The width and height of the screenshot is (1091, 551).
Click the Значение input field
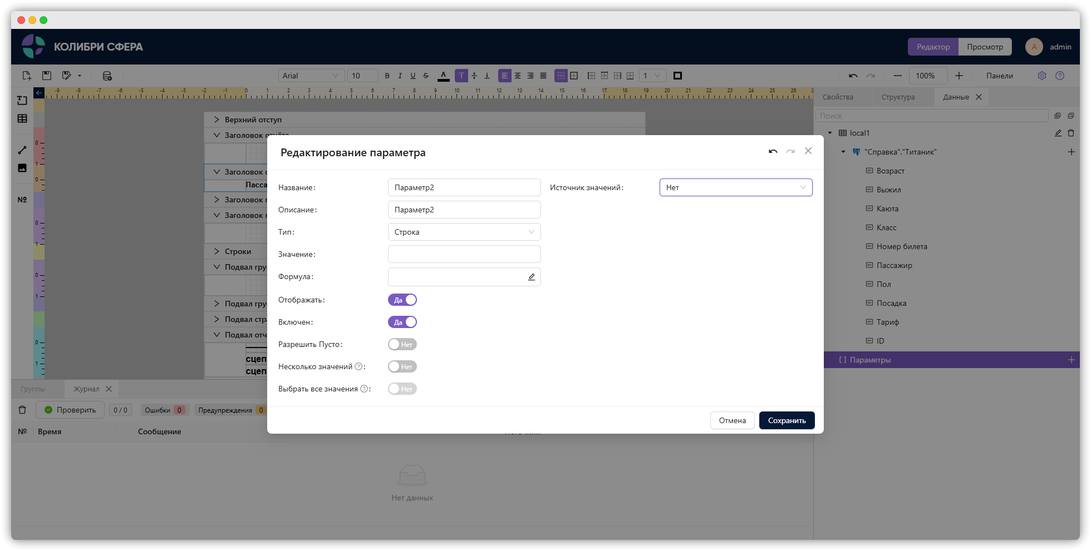click(464, 254)
